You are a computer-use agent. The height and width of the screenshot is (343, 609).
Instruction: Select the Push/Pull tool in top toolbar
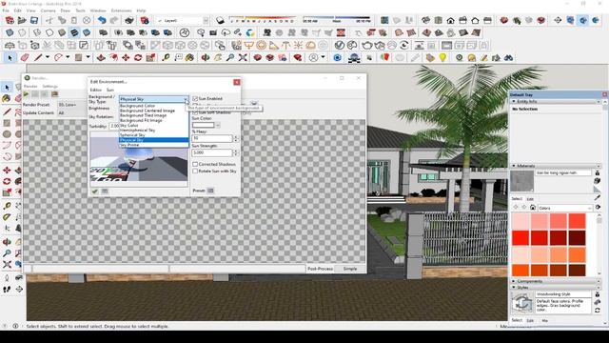[101, 57]
